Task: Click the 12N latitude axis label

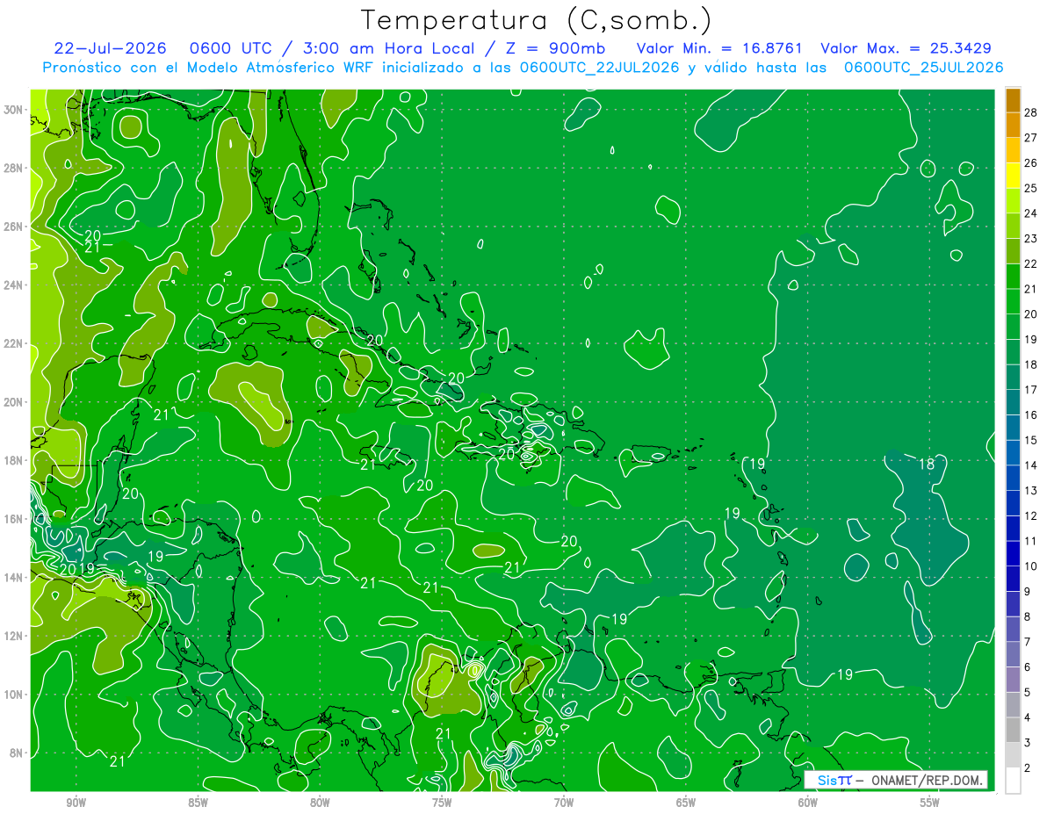Action: click(13, 636)
